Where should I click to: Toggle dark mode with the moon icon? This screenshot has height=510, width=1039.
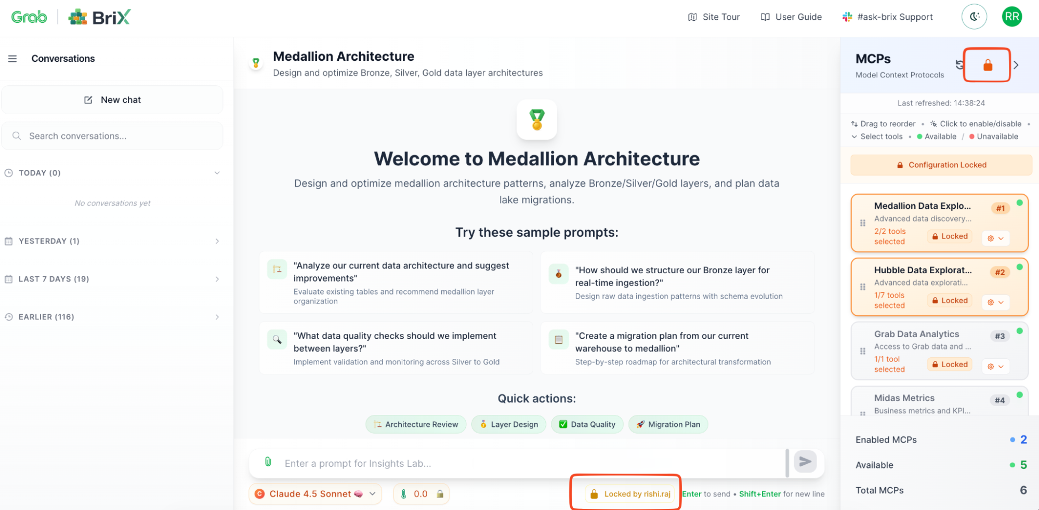pyautogui.click(x=974, y=17)
